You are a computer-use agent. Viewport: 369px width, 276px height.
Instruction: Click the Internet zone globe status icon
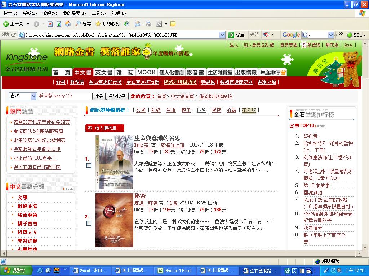click(318, 262)
